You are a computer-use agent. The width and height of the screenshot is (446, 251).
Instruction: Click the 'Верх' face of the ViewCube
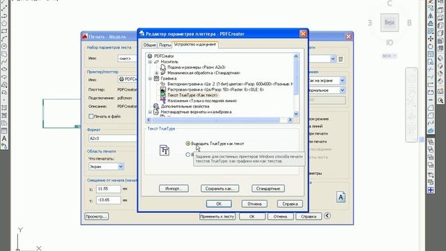click(x=390, y=22)
